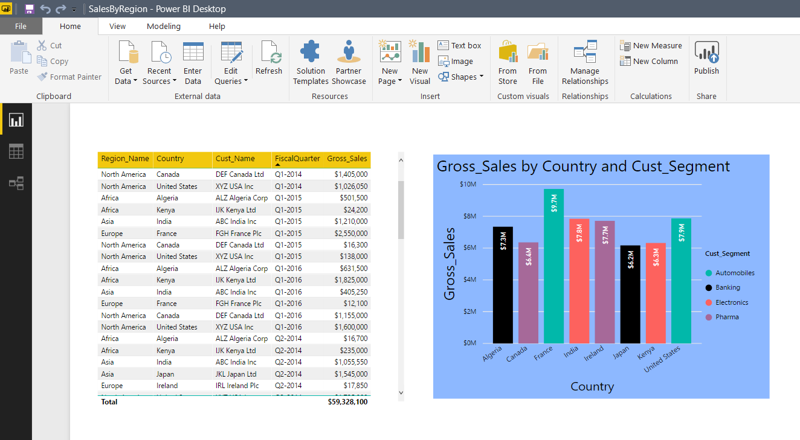Sort table by Gross_Sales column header
800x440 pixels.
click(347, 159)
